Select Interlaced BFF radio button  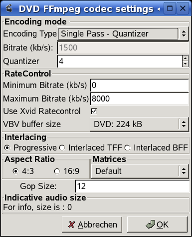tap(127, 147)
